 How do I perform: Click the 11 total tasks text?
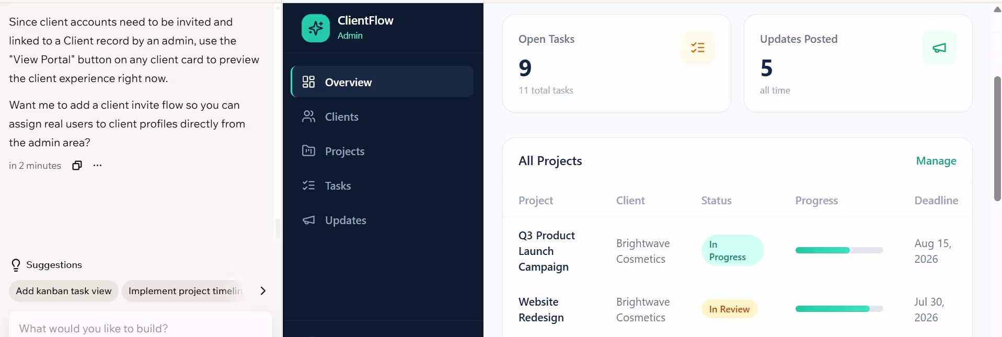coord(546,90)
